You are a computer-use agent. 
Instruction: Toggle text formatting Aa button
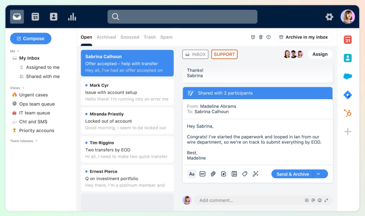(192, 174)
